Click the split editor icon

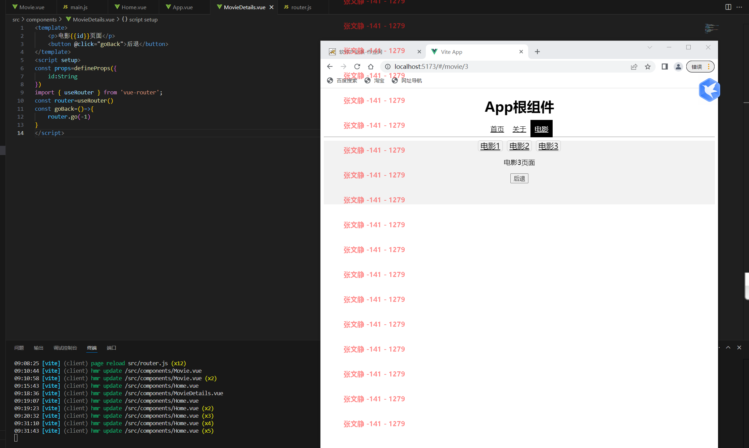[728, 7]
